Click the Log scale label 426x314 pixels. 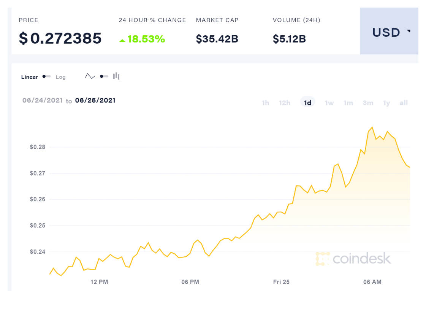(61, 77)
